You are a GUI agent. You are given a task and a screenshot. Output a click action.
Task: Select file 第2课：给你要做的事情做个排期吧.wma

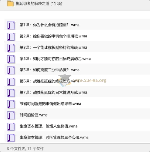point(53,36)
